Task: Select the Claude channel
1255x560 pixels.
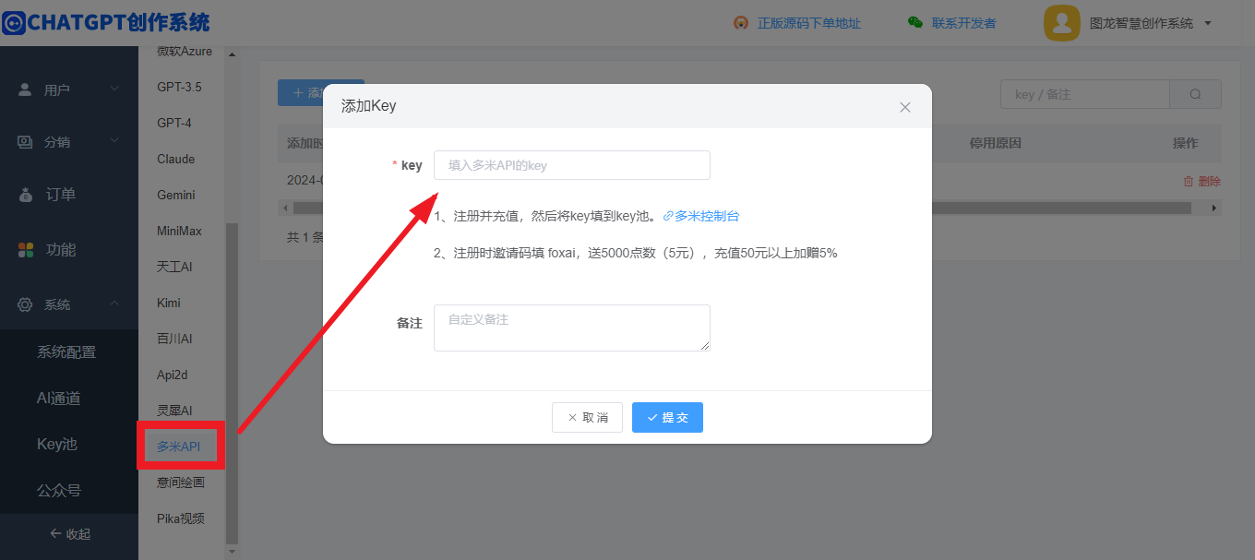Action: [175, 159]
